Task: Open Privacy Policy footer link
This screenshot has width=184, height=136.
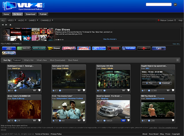Action: pyautogui.click(x=56, y=134)
